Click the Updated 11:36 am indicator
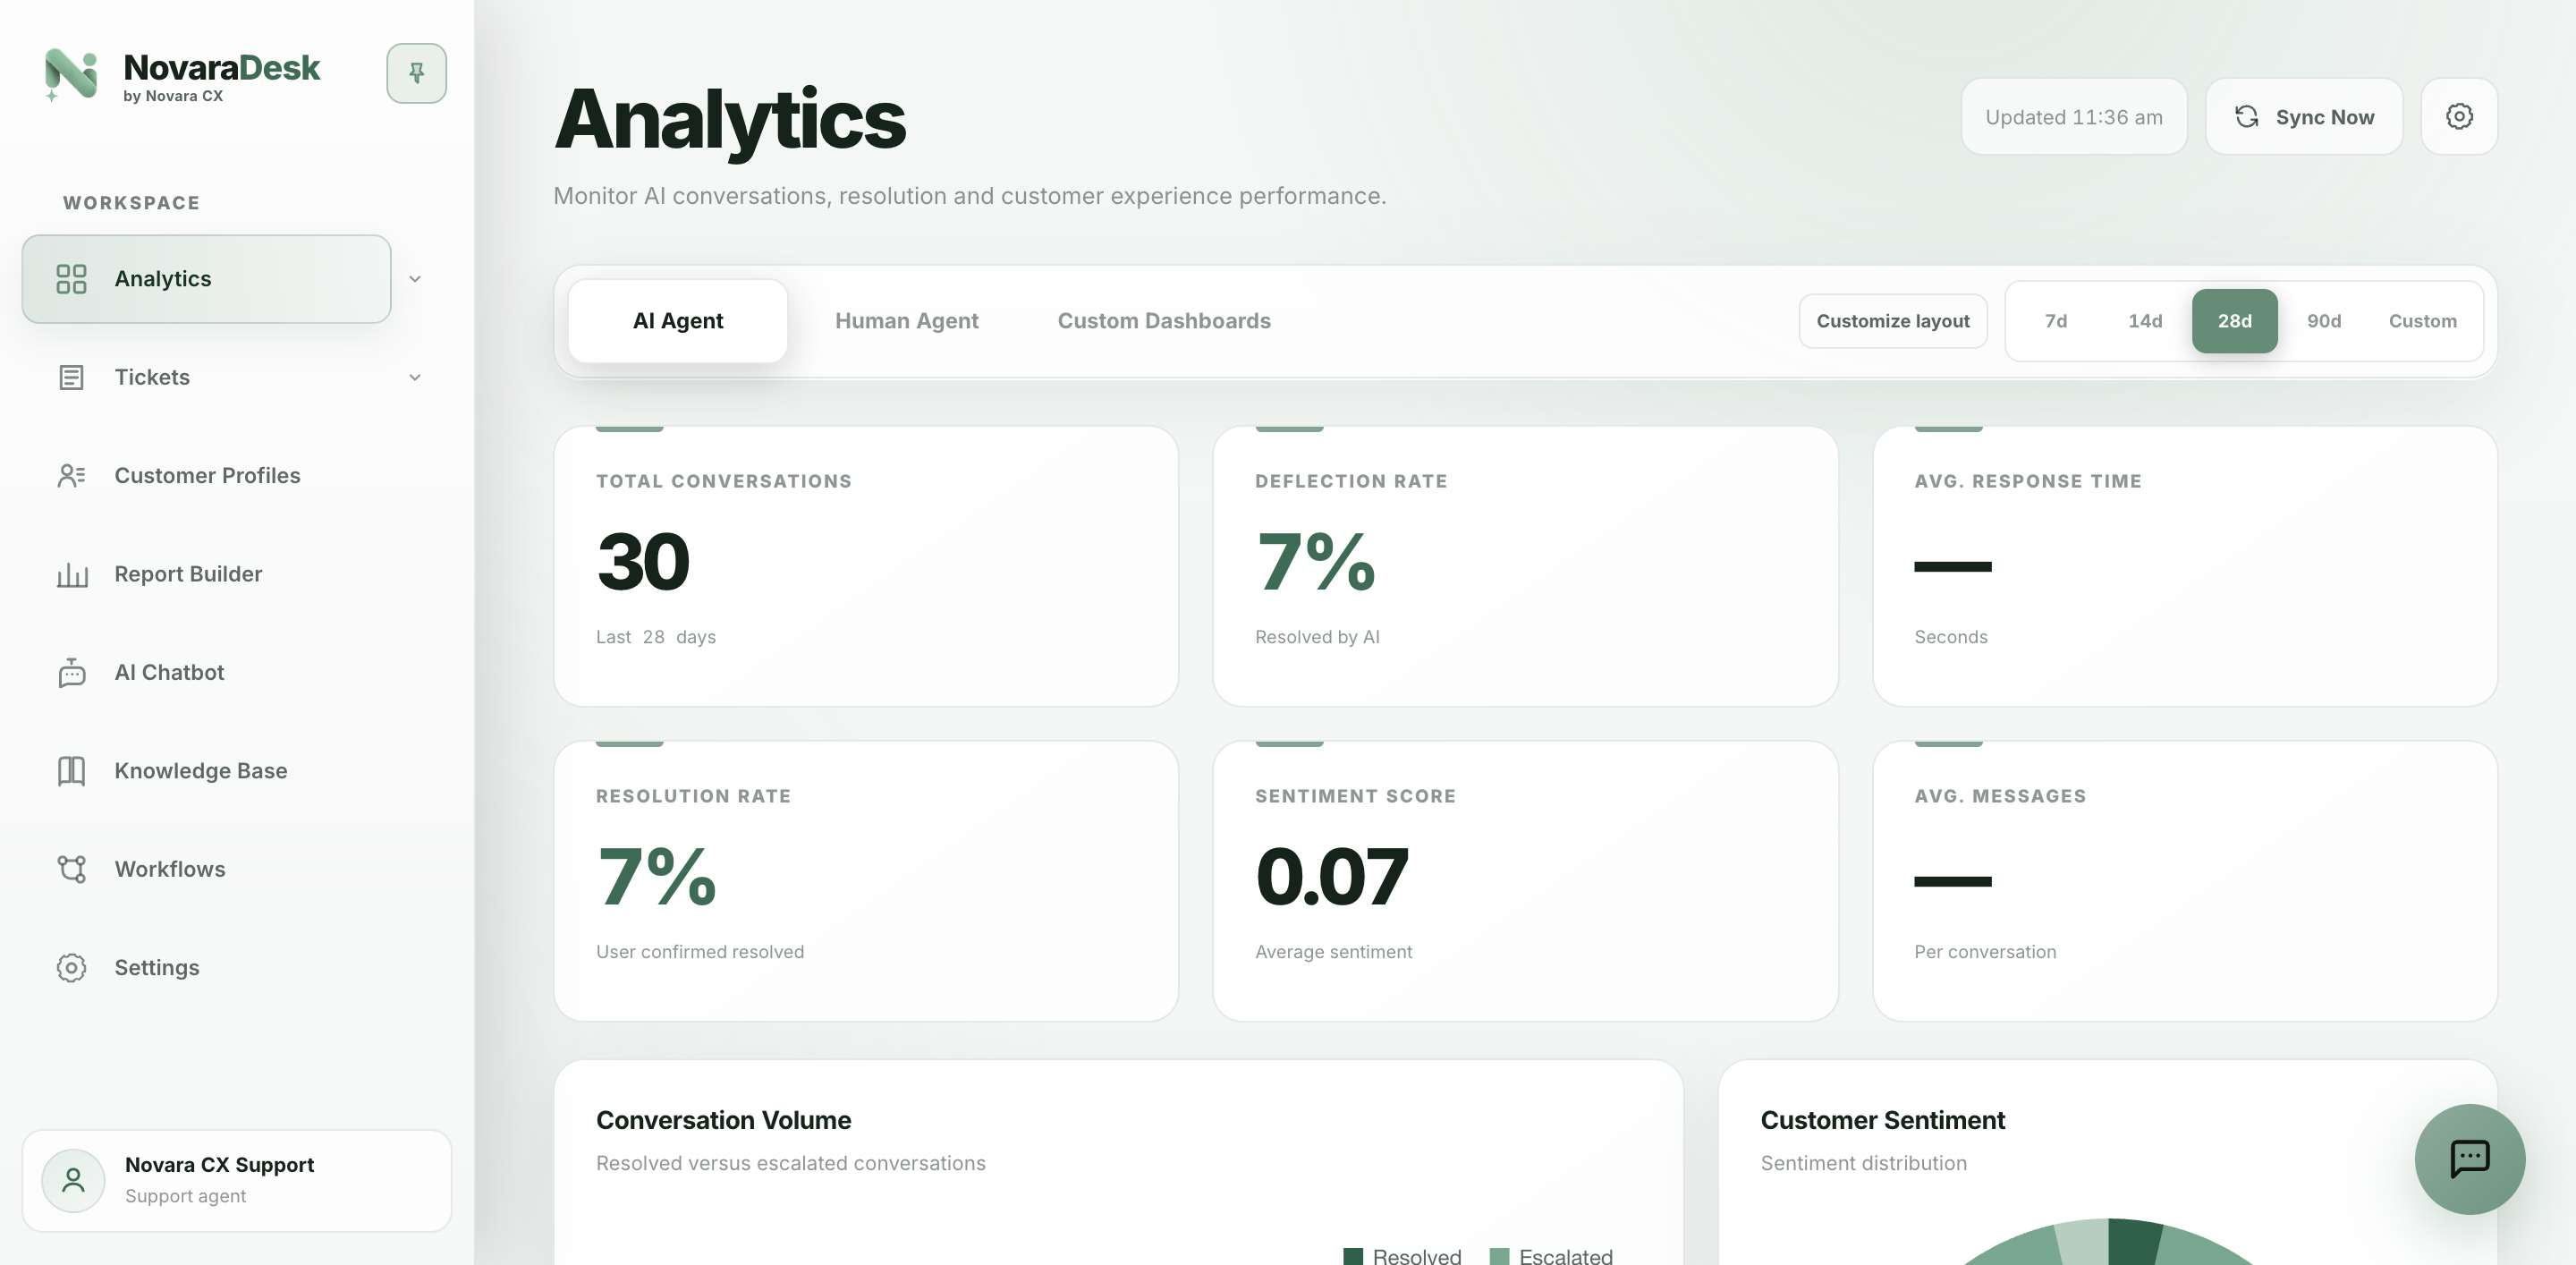 pyautogui.click(x=2074, y=117)
